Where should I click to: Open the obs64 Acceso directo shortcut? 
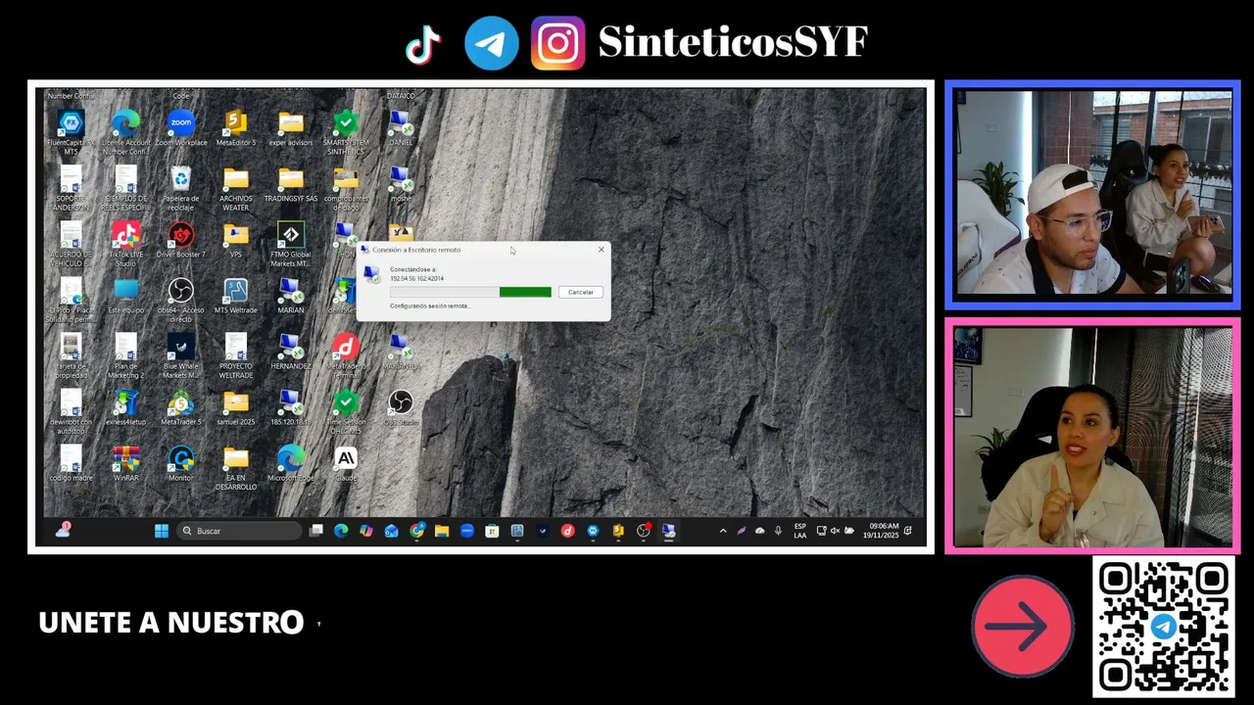(180, 300)
